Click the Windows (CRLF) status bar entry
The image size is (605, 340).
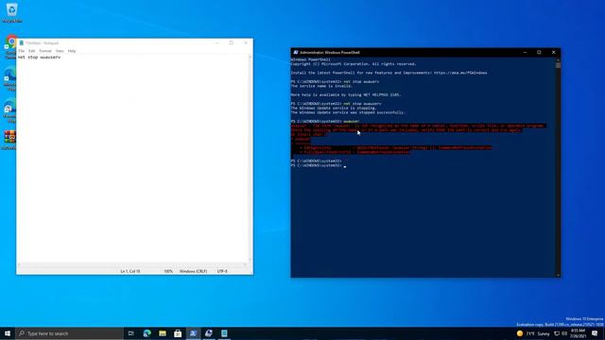click(193, 271)
